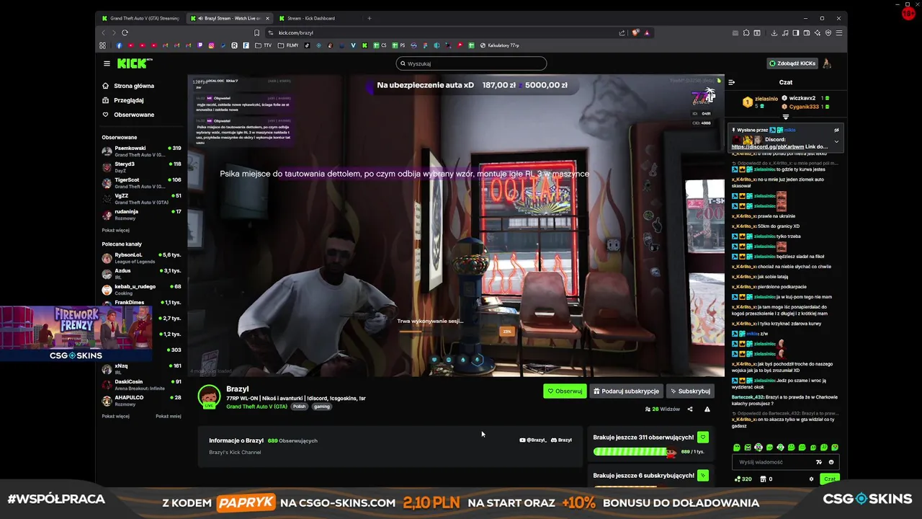Open TigerScot followed channel

pos(142,182)
